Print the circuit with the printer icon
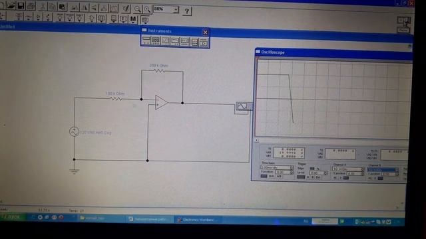Image resolution: width=426 pixels, height=239 pixels. tap(31, 6)
